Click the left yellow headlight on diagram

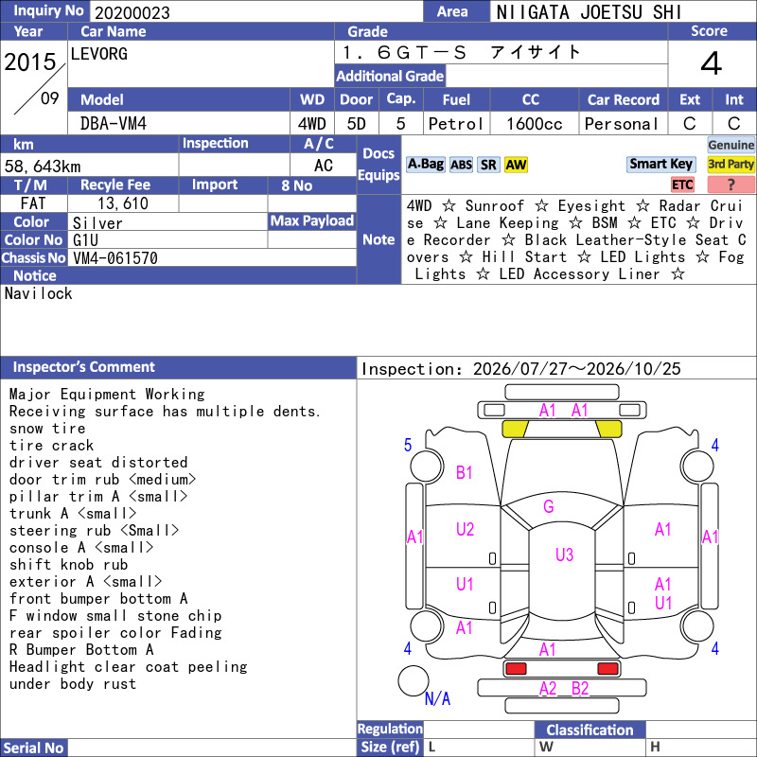[x=515, y=429]
